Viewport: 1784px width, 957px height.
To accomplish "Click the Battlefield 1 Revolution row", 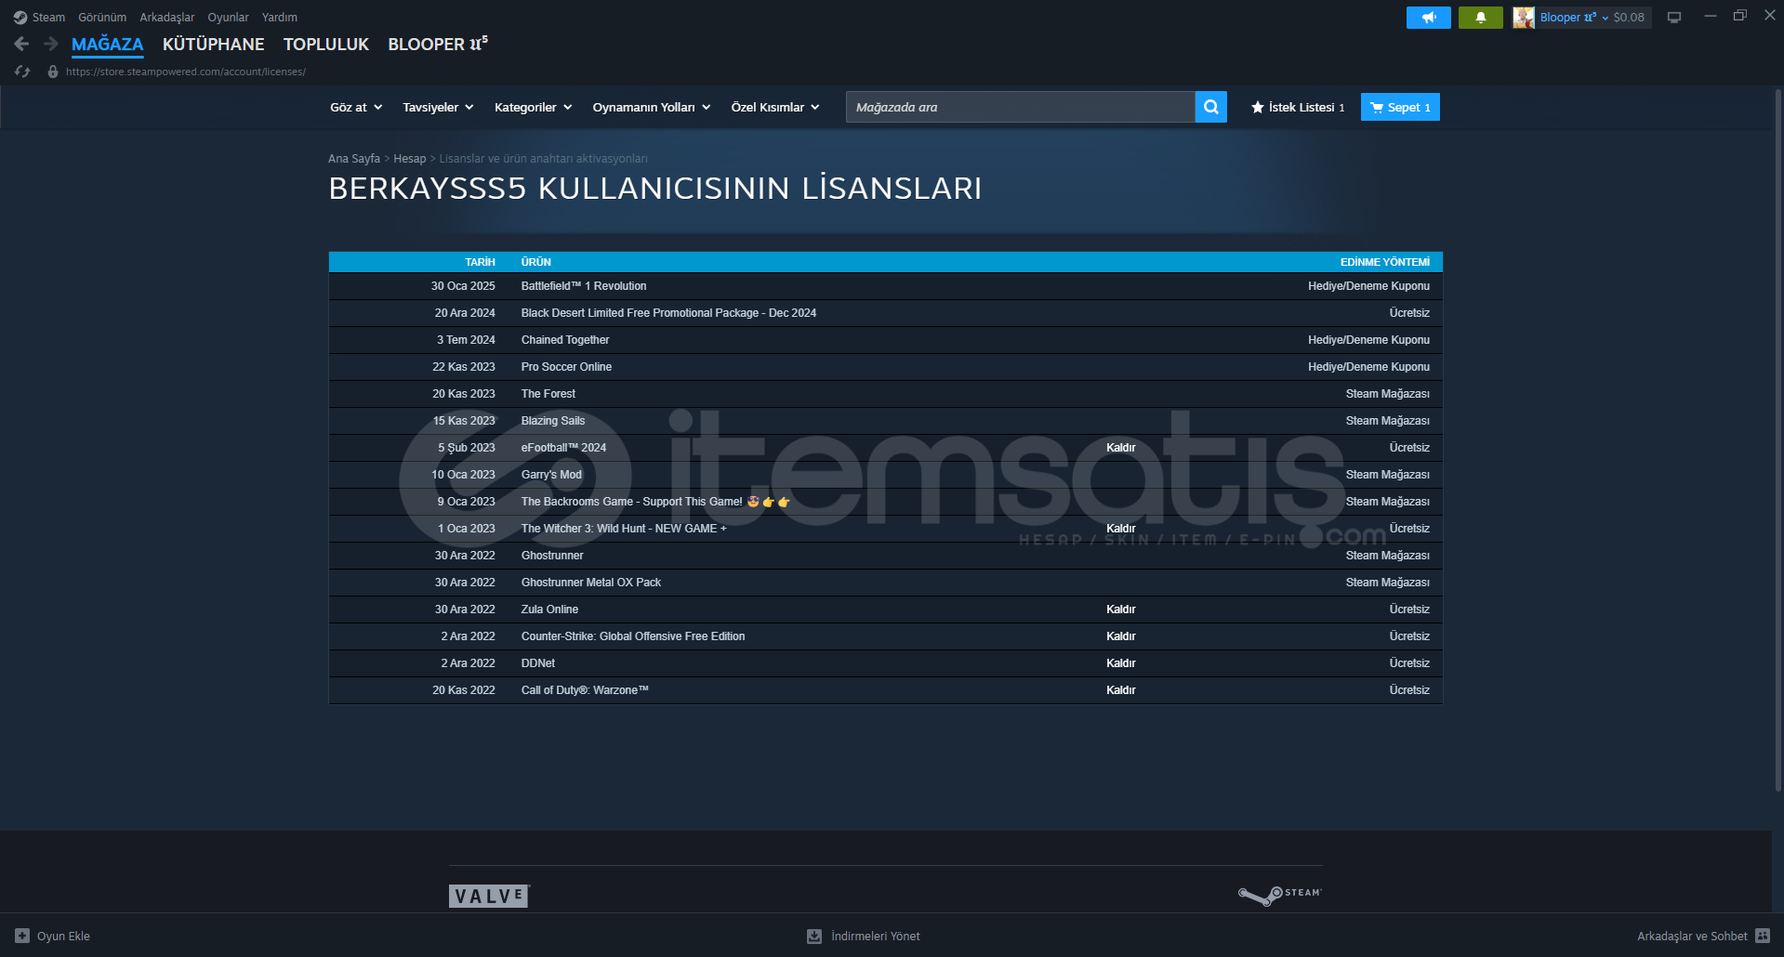I will pyautogui.click(x=885, y=286).
